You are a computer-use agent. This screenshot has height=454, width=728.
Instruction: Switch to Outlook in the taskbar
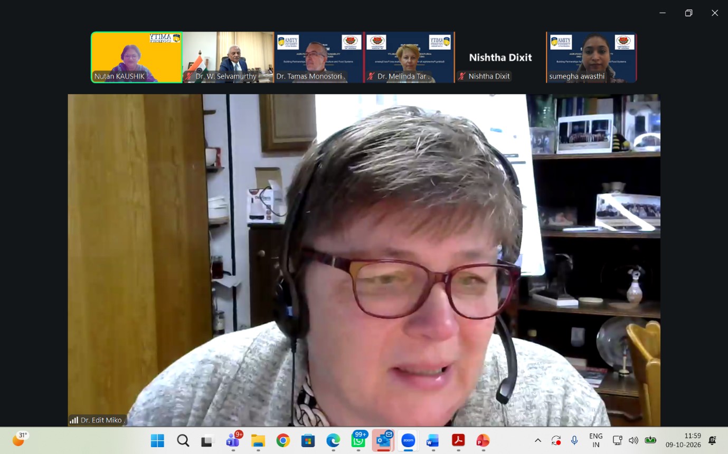pyautogui.click(x=383, y=441)
